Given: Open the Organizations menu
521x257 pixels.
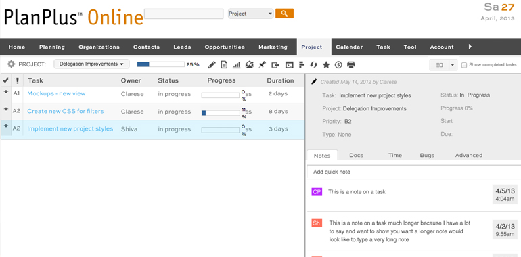Looking at the screenshot, I should [99, 47].
